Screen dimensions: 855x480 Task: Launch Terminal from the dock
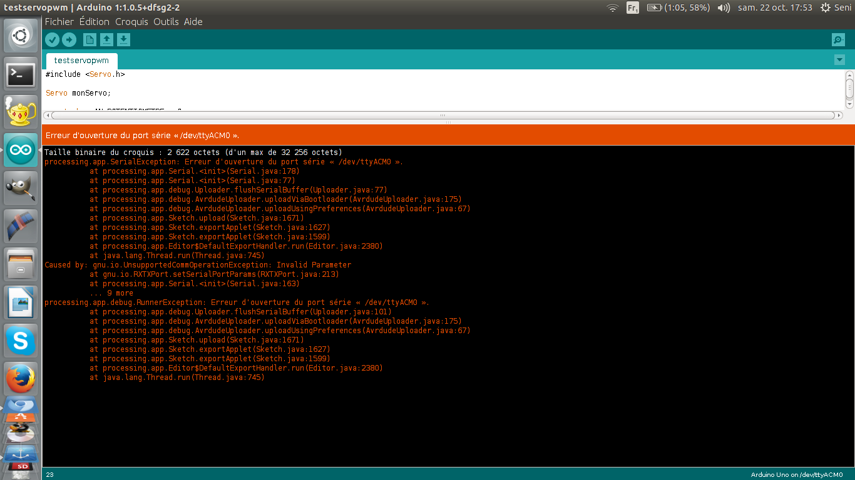[21, 75]
